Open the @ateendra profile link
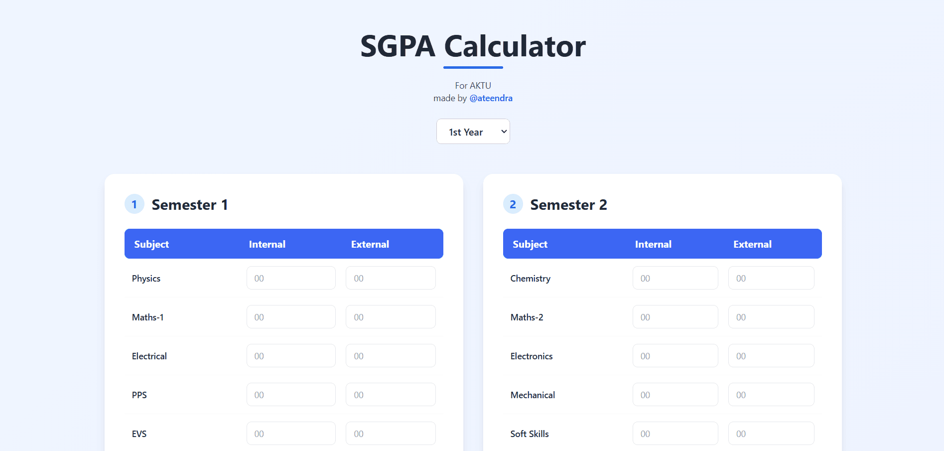 tap(491, 98)
